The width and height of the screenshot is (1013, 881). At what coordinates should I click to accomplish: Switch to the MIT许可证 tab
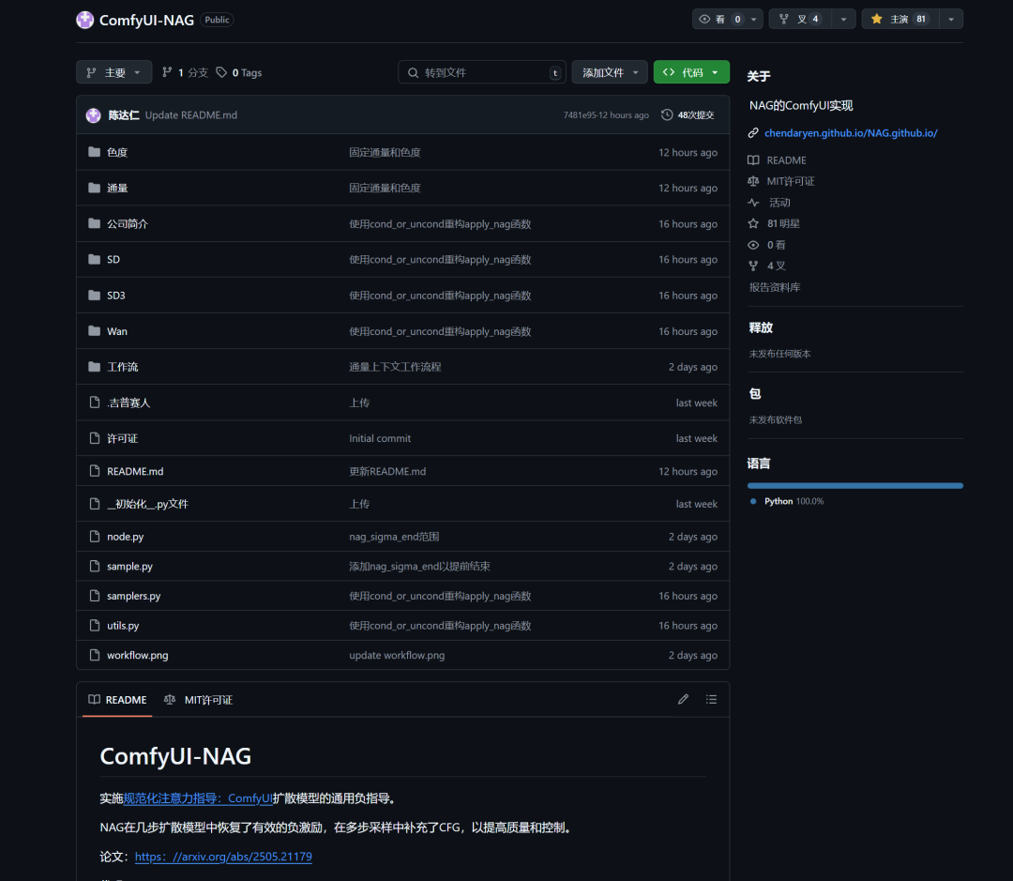[198, 700]
